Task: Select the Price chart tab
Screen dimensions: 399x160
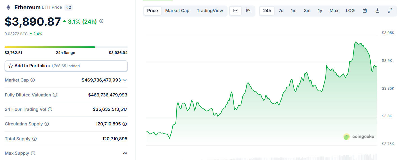Action: 153,11
